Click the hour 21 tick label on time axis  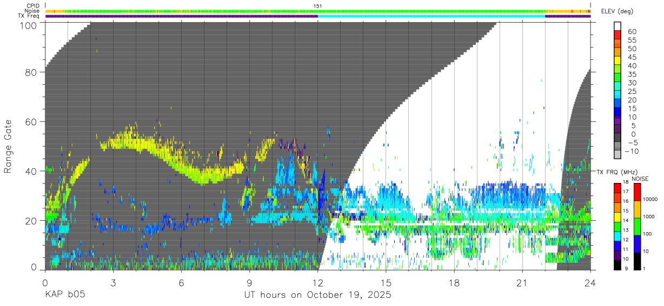coord(522,283)
